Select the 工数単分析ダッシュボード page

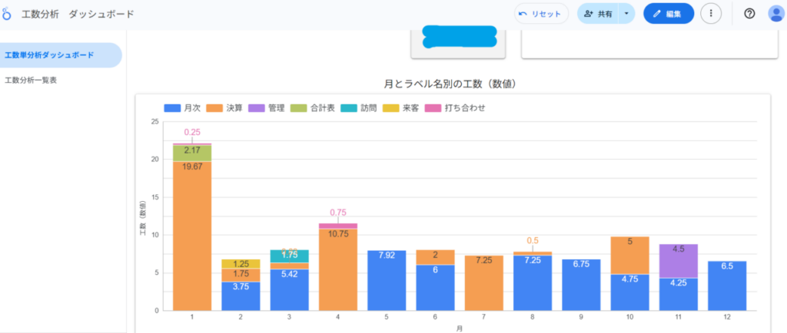49,55
